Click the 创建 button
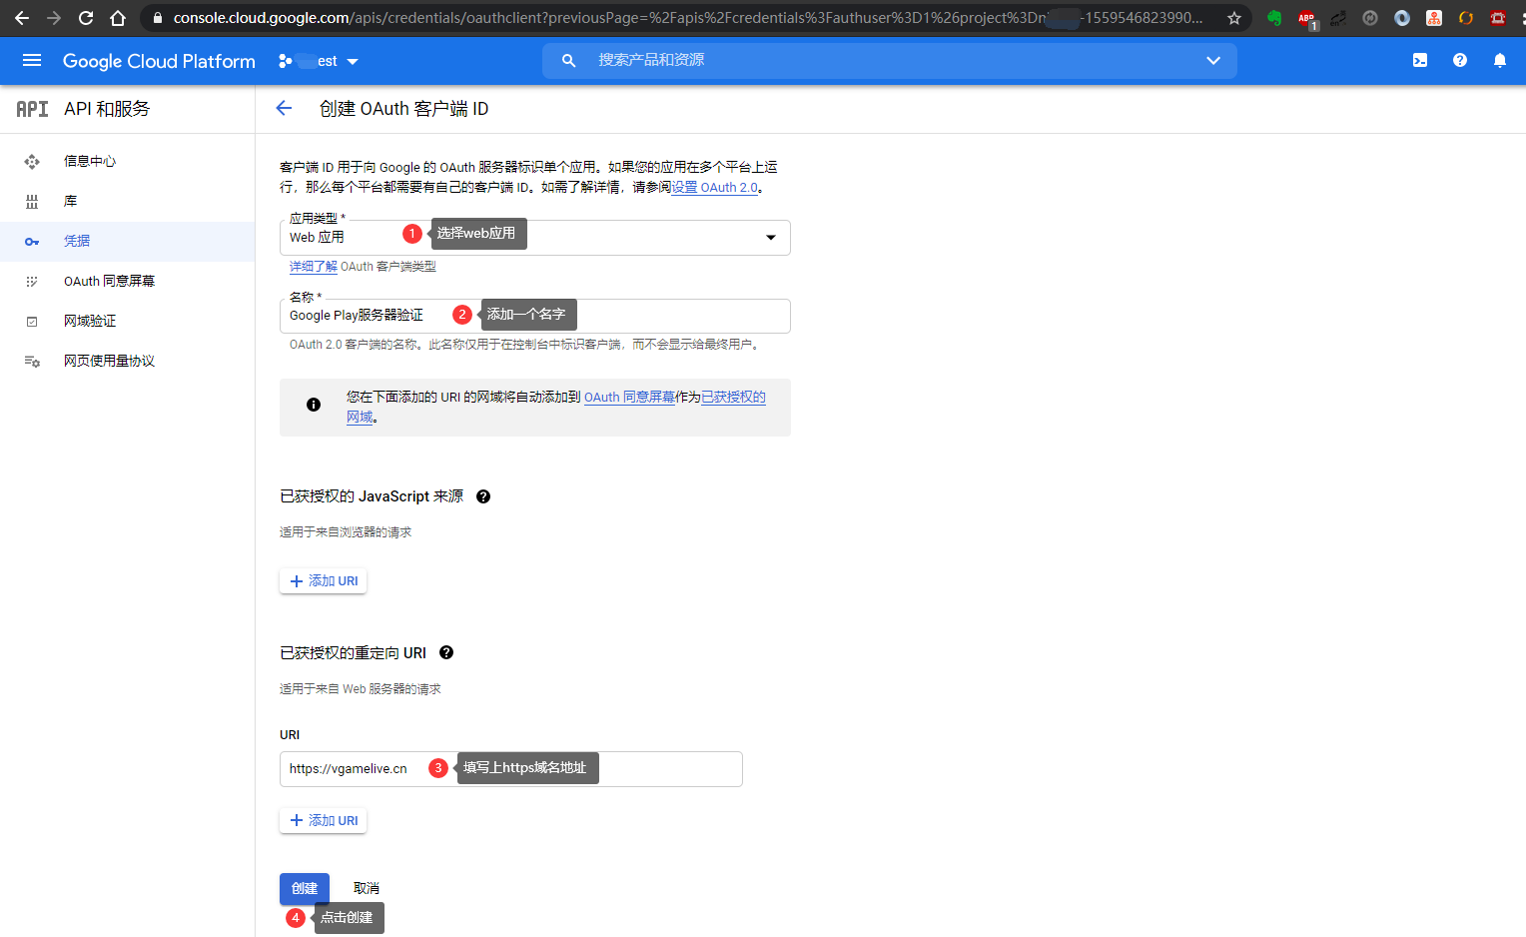Screen dimensions: 1526x937 coord(305,888)
